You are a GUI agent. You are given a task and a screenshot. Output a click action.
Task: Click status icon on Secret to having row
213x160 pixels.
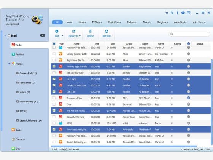tap(188, 142)
